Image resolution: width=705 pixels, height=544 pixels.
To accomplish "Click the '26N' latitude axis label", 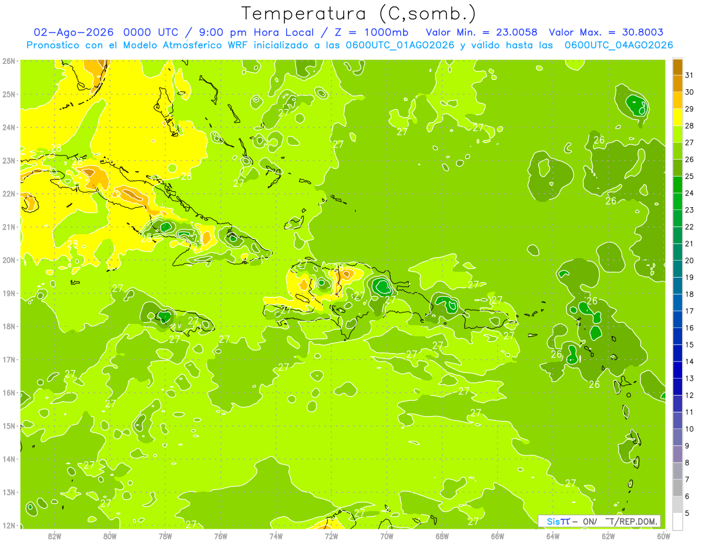I will click(9, 61).
